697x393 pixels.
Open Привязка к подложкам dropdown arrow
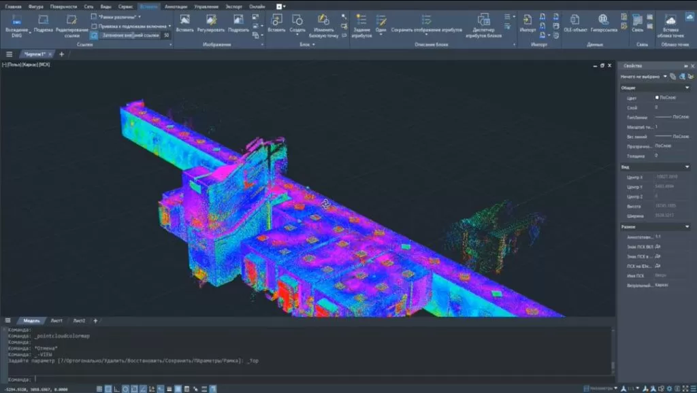pyautogui.click(x=169, y=27)
